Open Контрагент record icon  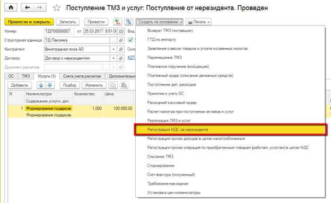(x=121, y=49)
